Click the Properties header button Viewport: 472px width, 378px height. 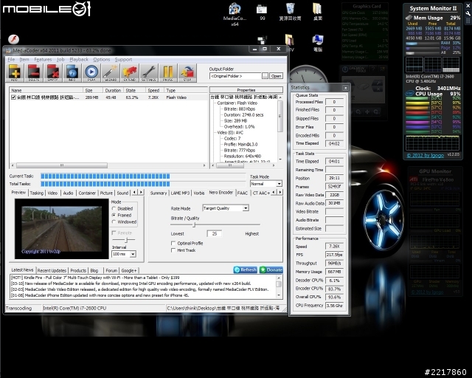[x=246, y=90]
